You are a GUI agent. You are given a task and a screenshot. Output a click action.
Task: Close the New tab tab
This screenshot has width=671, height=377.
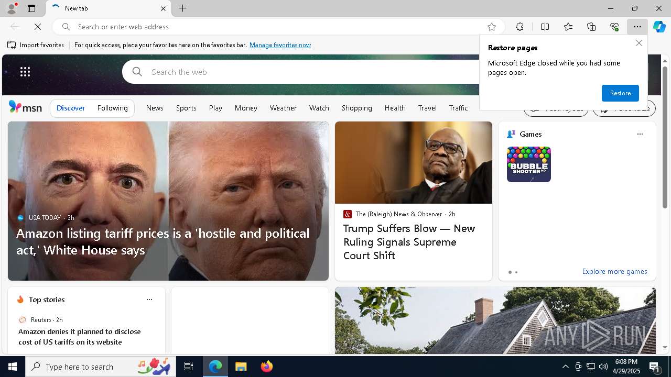click(163, 8)
